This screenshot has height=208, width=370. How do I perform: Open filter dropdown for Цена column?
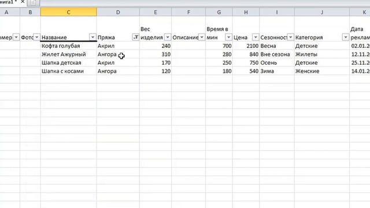pos(256,37)
